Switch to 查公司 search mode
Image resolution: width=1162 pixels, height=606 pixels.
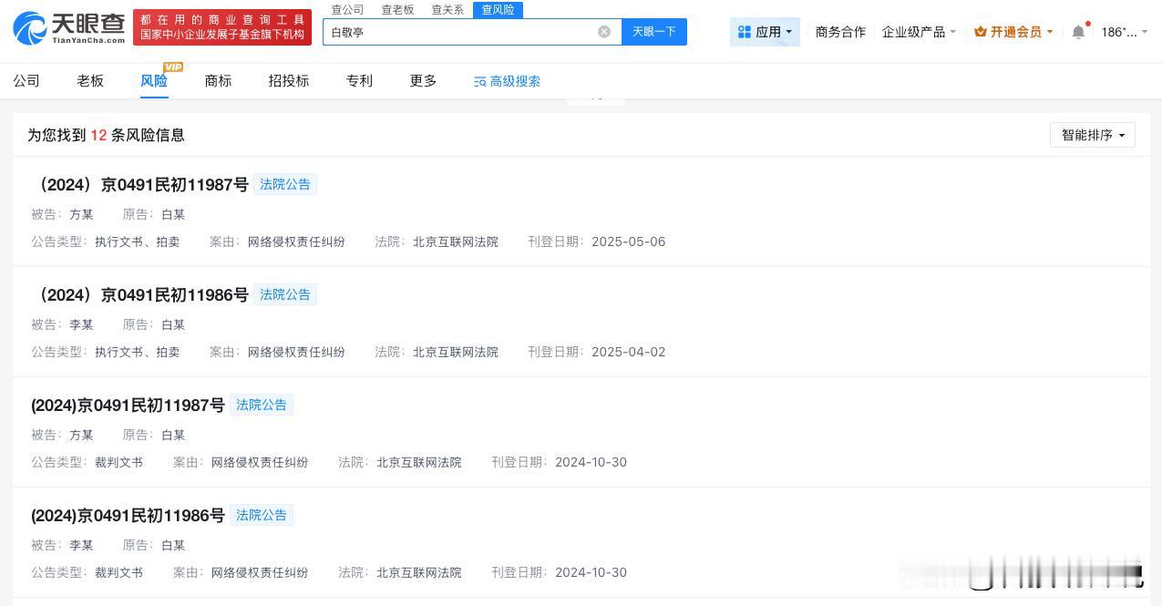coord(347,10)
